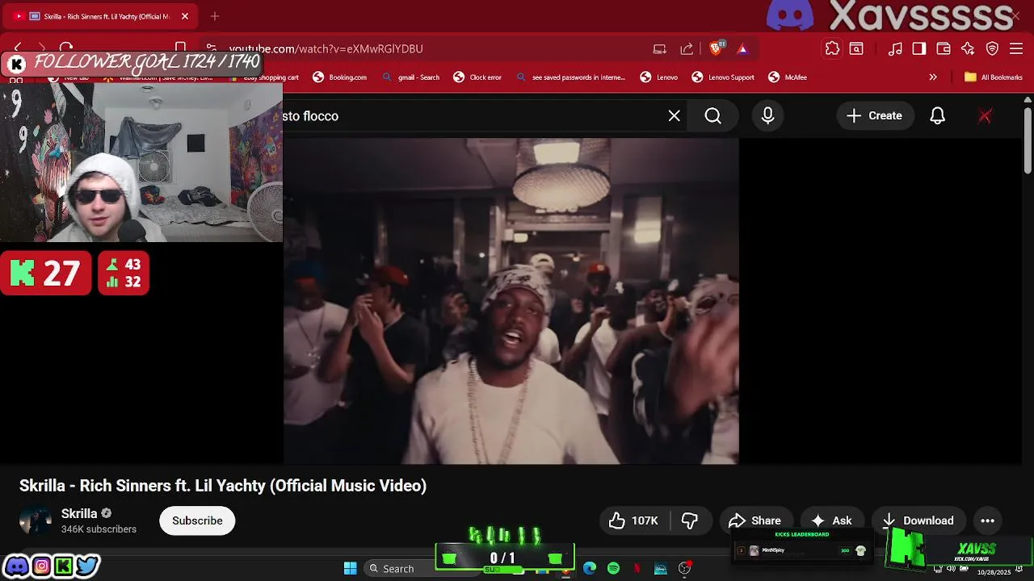Click Skrilla's channel avatar
Image resolution: width=1034 pixels, height=581 pixels.
click(x=36, y=520)
